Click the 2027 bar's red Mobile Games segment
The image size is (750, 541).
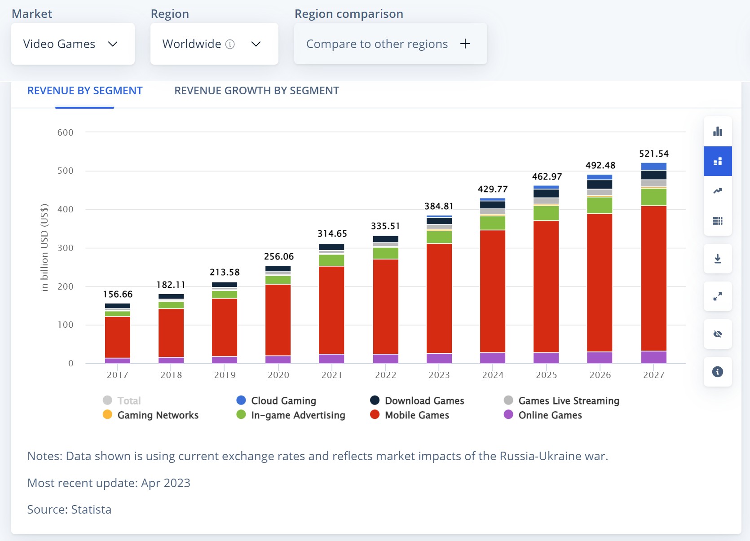click(653, 278)
